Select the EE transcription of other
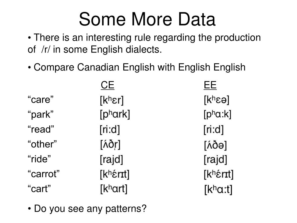The height and width of the screenshot is (223, 297). 215,145
